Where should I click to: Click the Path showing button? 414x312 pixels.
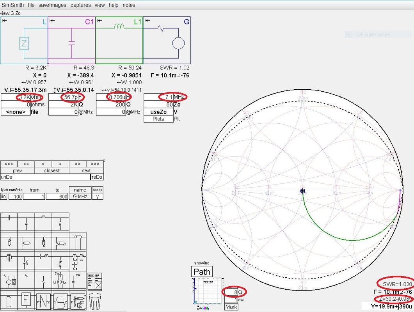point(202,271)
